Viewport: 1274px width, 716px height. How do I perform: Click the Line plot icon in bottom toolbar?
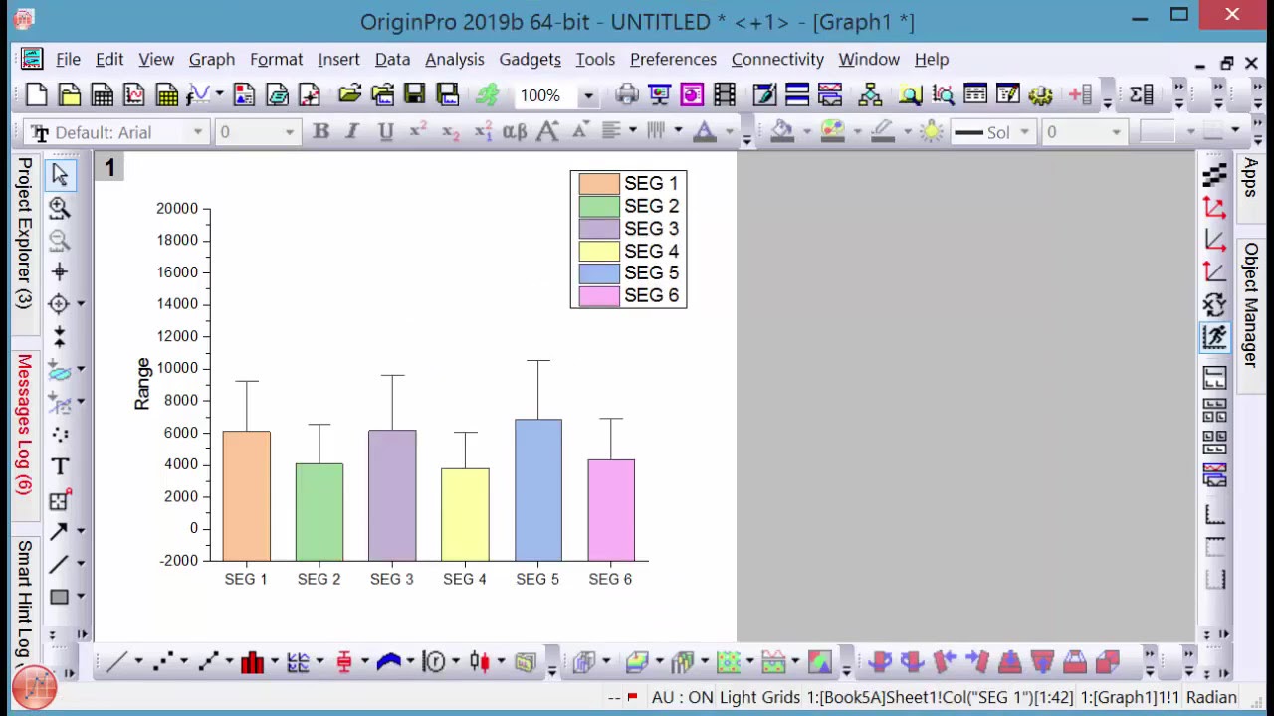116,662
